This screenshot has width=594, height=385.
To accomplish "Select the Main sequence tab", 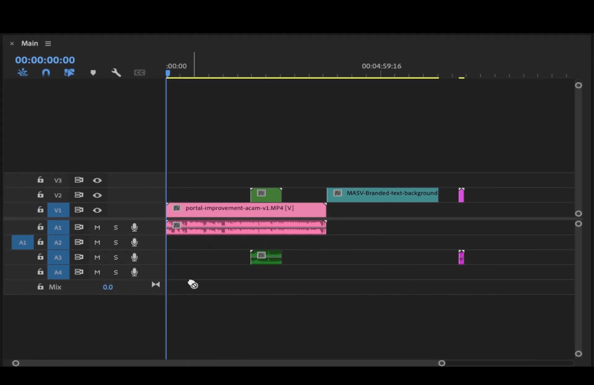I will click(30, 43).
